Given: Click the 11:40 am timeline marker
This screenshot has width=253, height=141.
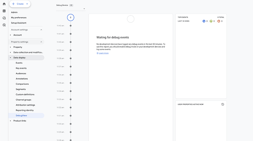Looking at the screenshot, I should click(70, 42).
